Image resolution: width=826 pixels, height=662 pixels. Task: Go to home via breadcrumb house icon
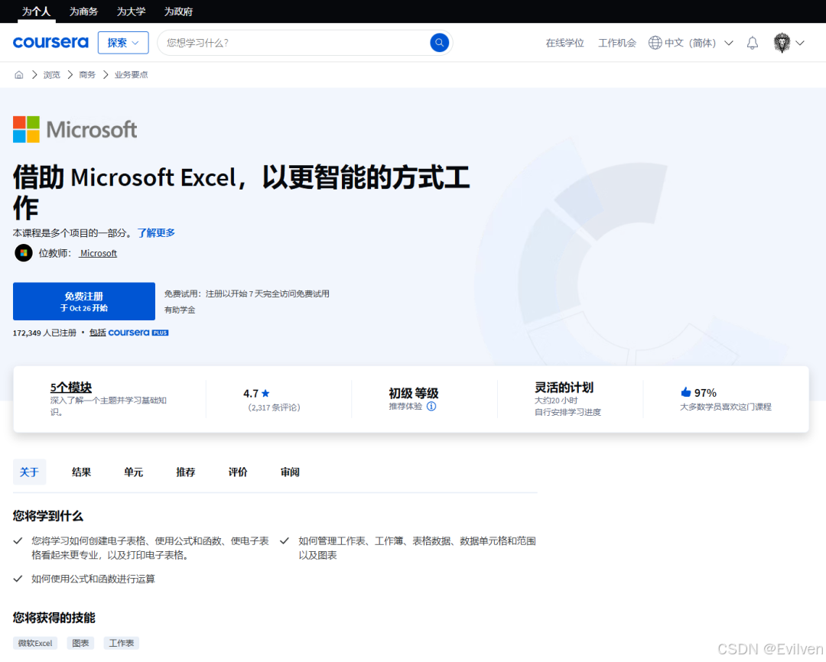coord(19,75)
